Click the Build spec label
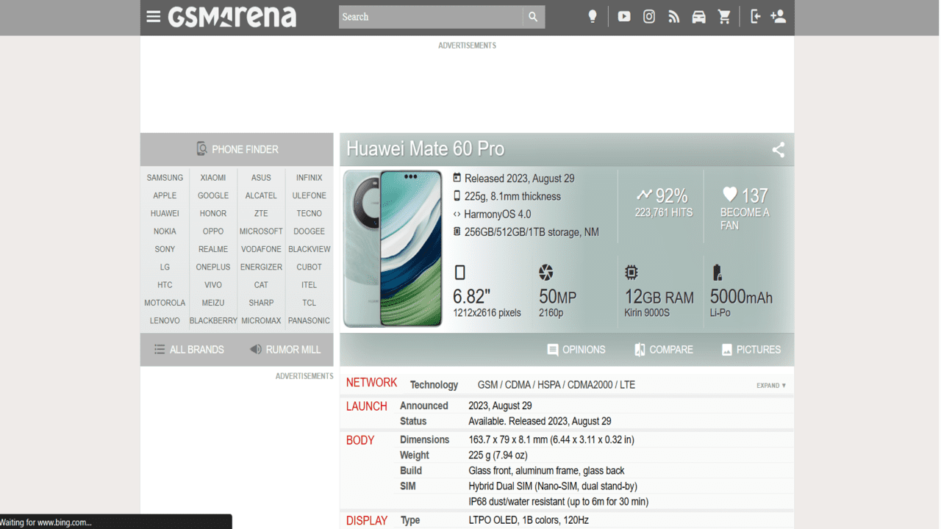941x529 pixels. (x=410, y=471)
